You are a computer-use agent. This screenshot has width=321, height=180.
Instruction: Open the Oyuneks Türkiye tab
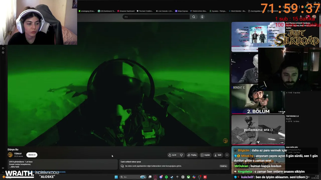click(x=217, y=11)
